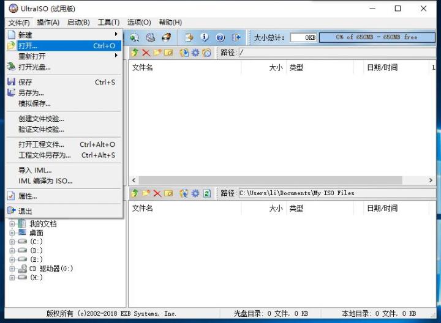The width and height of the screenshot is (441, 323).
Task: Choose 退出 from the file menu
Action: click(x=64, y=211)
